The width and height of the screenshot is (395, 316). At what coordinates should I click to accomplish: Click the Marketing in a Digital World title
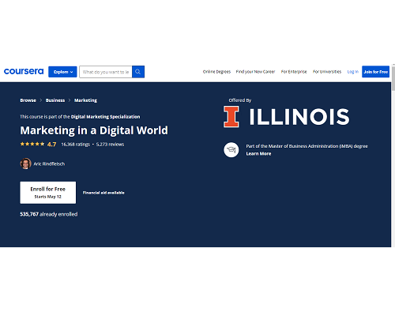[x=94, y=130]
